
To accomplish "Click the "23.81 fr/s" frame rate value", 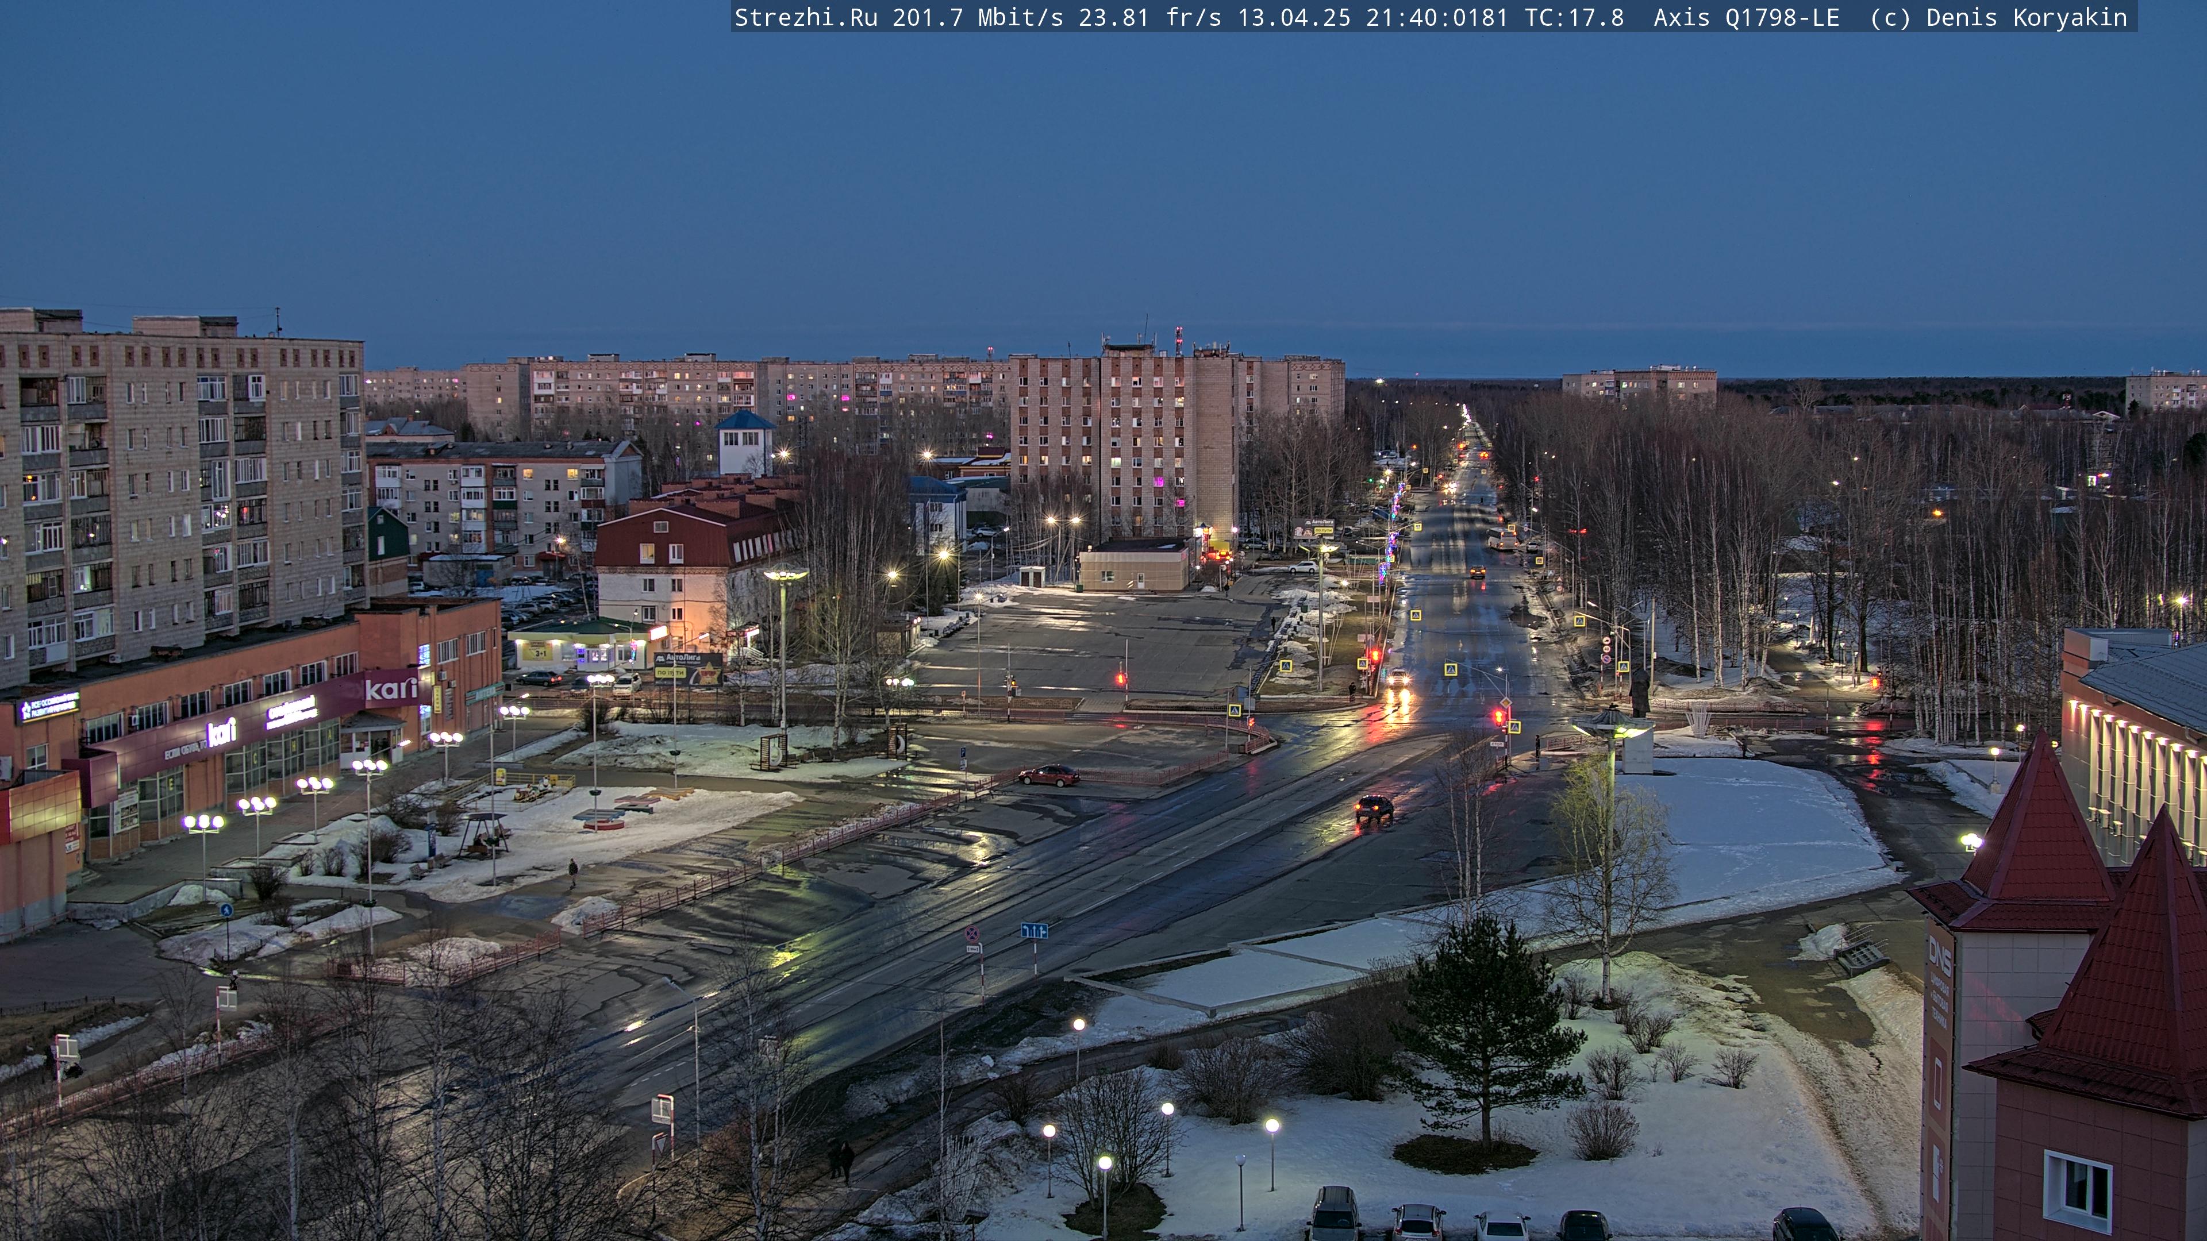I will [x=1149, y=18].
